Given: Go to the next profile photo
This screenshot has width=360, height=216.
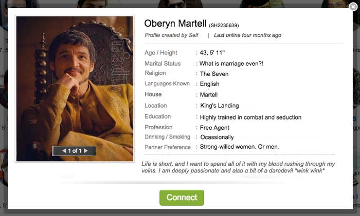Looking at the screenshot, I should click(x=86, y=151).
